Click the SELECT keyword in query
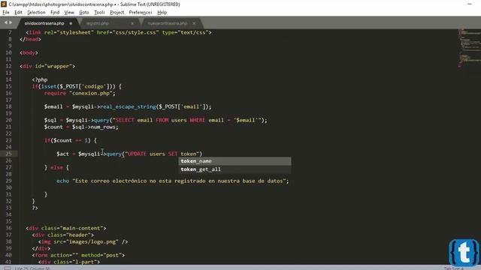 coord(125,120)
